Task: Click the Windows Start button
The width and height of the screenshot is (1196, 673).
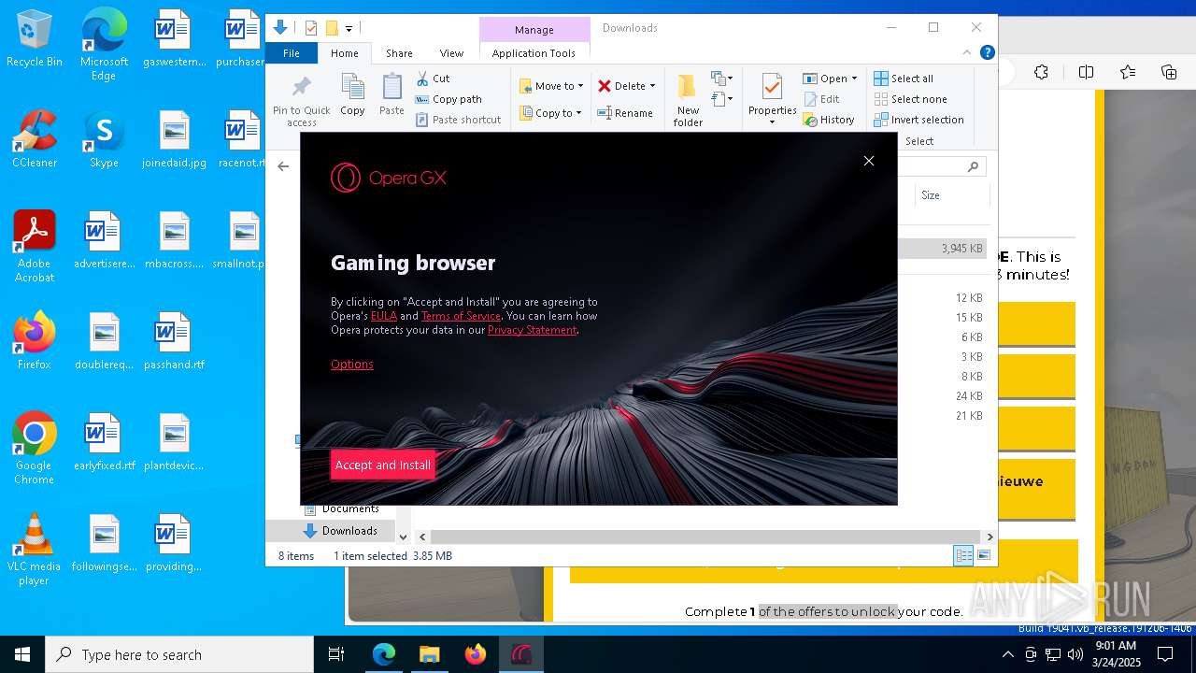Action: coord(22,654)
